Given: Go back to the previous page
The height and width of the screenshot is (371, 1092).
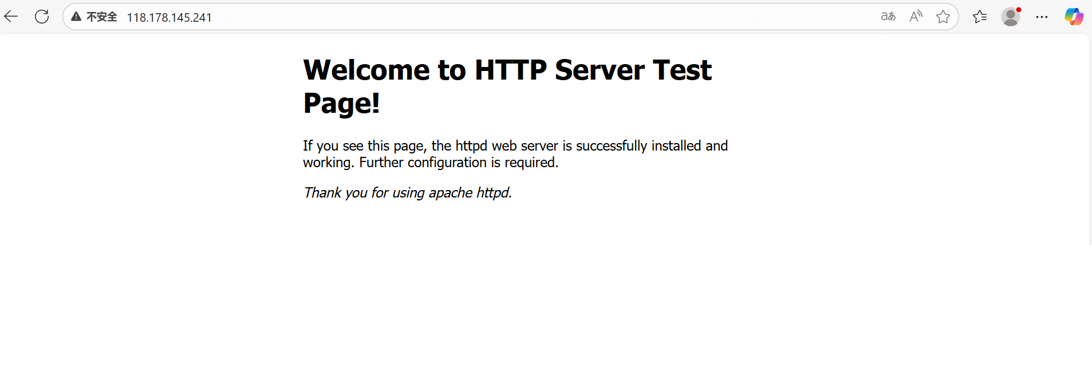Looking at the screenshot, I should point(11,17).
